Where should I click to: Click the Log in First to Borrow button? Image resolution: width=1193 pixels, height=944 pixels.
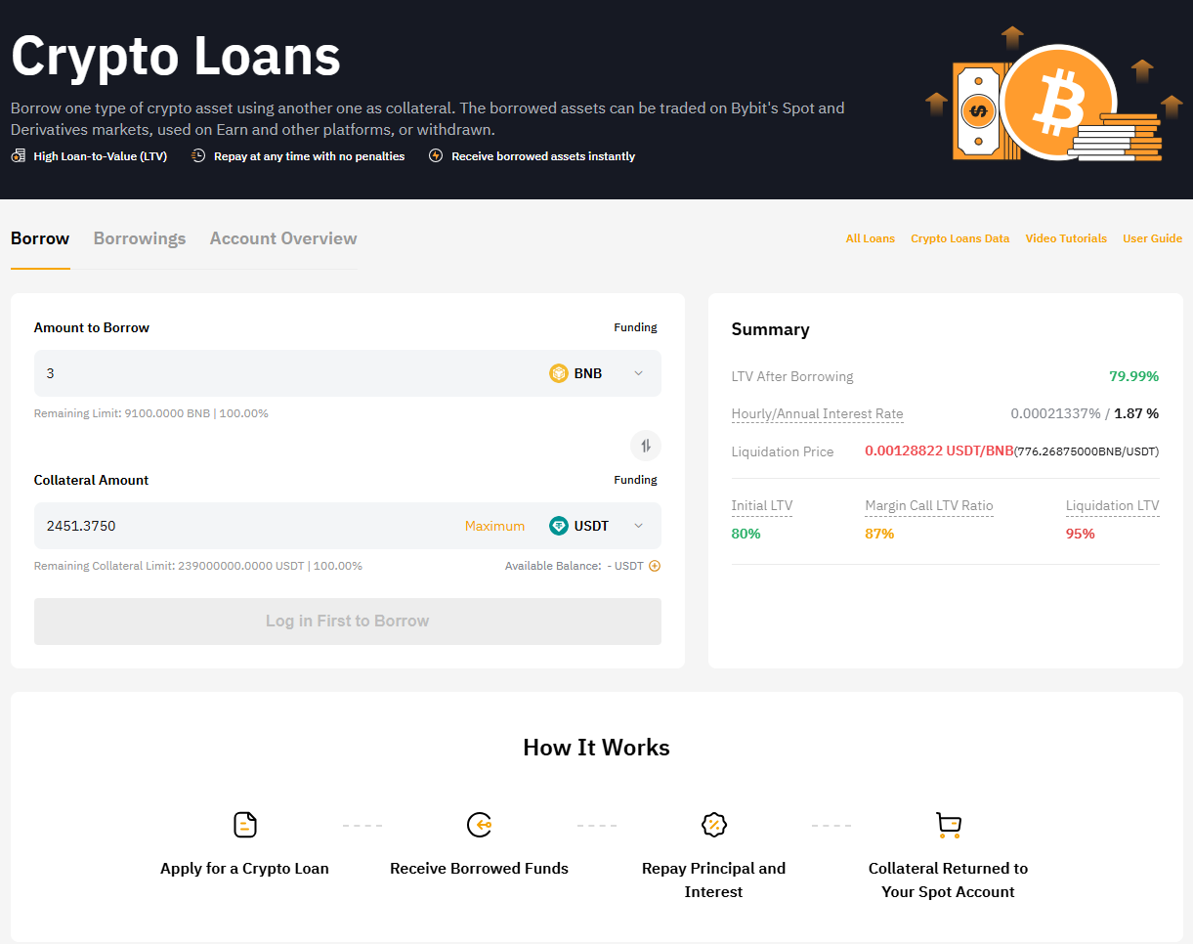[348, 622]
